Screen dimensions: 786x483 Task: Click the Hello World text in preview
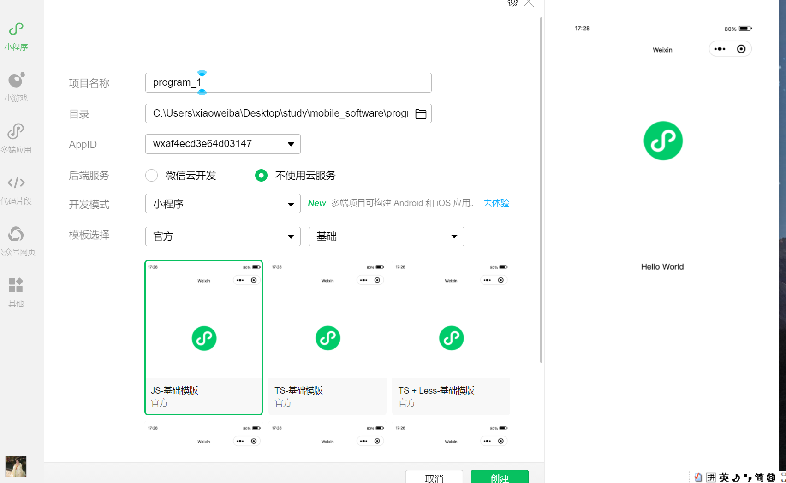click(x=662, y=267)
